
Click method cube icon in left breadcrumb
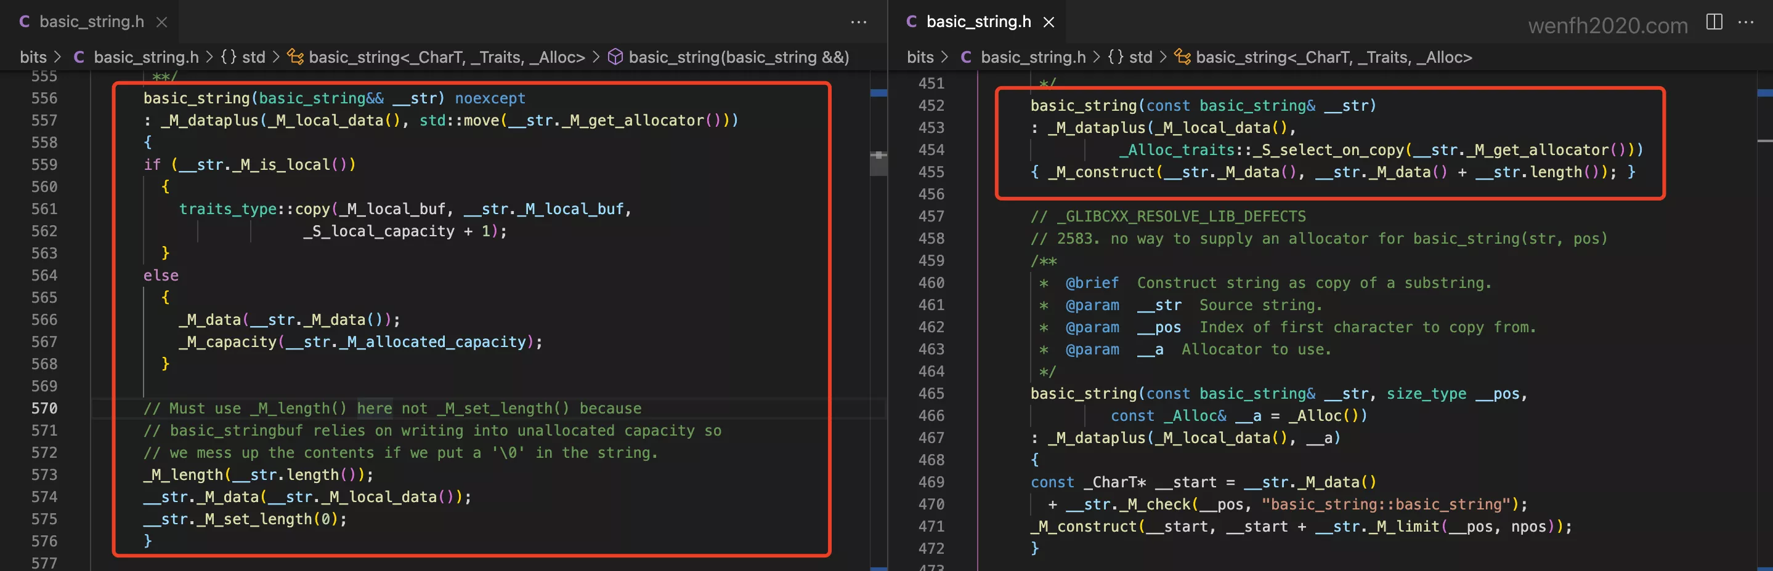click(615, 57)
